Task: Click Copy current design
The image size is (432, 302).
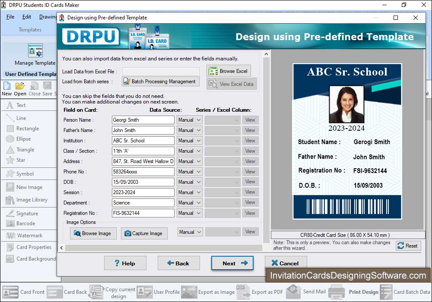Action: point(112,293)
